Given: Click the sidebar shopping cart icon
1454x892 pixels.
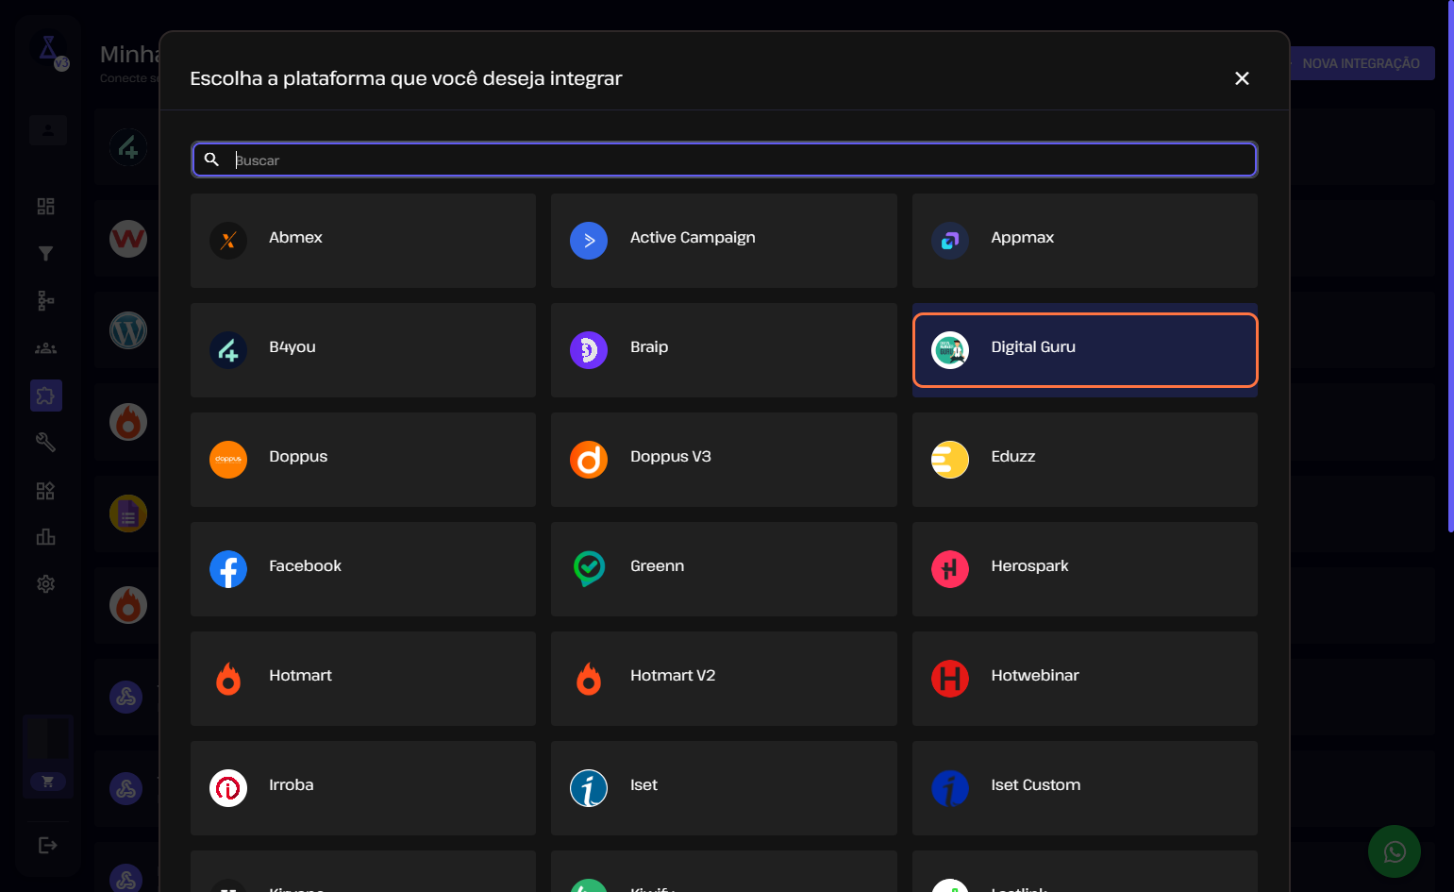Looking at the screenshot, I should pyautogui.click(x=47, y=781).
